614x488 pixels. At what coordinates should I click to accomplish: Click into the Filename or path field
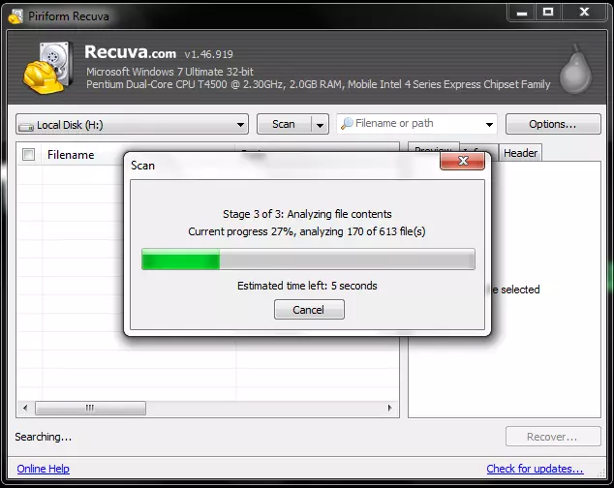(417, 124)
